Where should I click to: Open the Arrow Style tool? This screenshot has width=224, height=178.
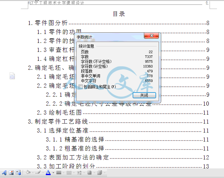coord(79,173)
